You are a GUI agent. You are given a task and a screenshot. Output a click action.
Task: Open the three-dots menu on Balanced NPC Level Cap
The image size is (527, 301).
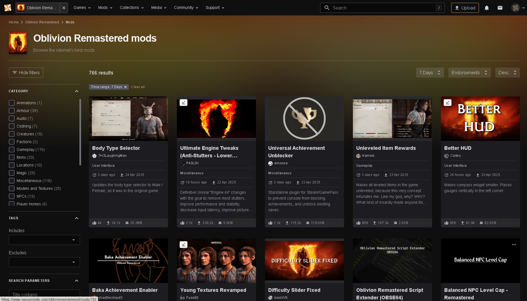click(x=514, y=245)
